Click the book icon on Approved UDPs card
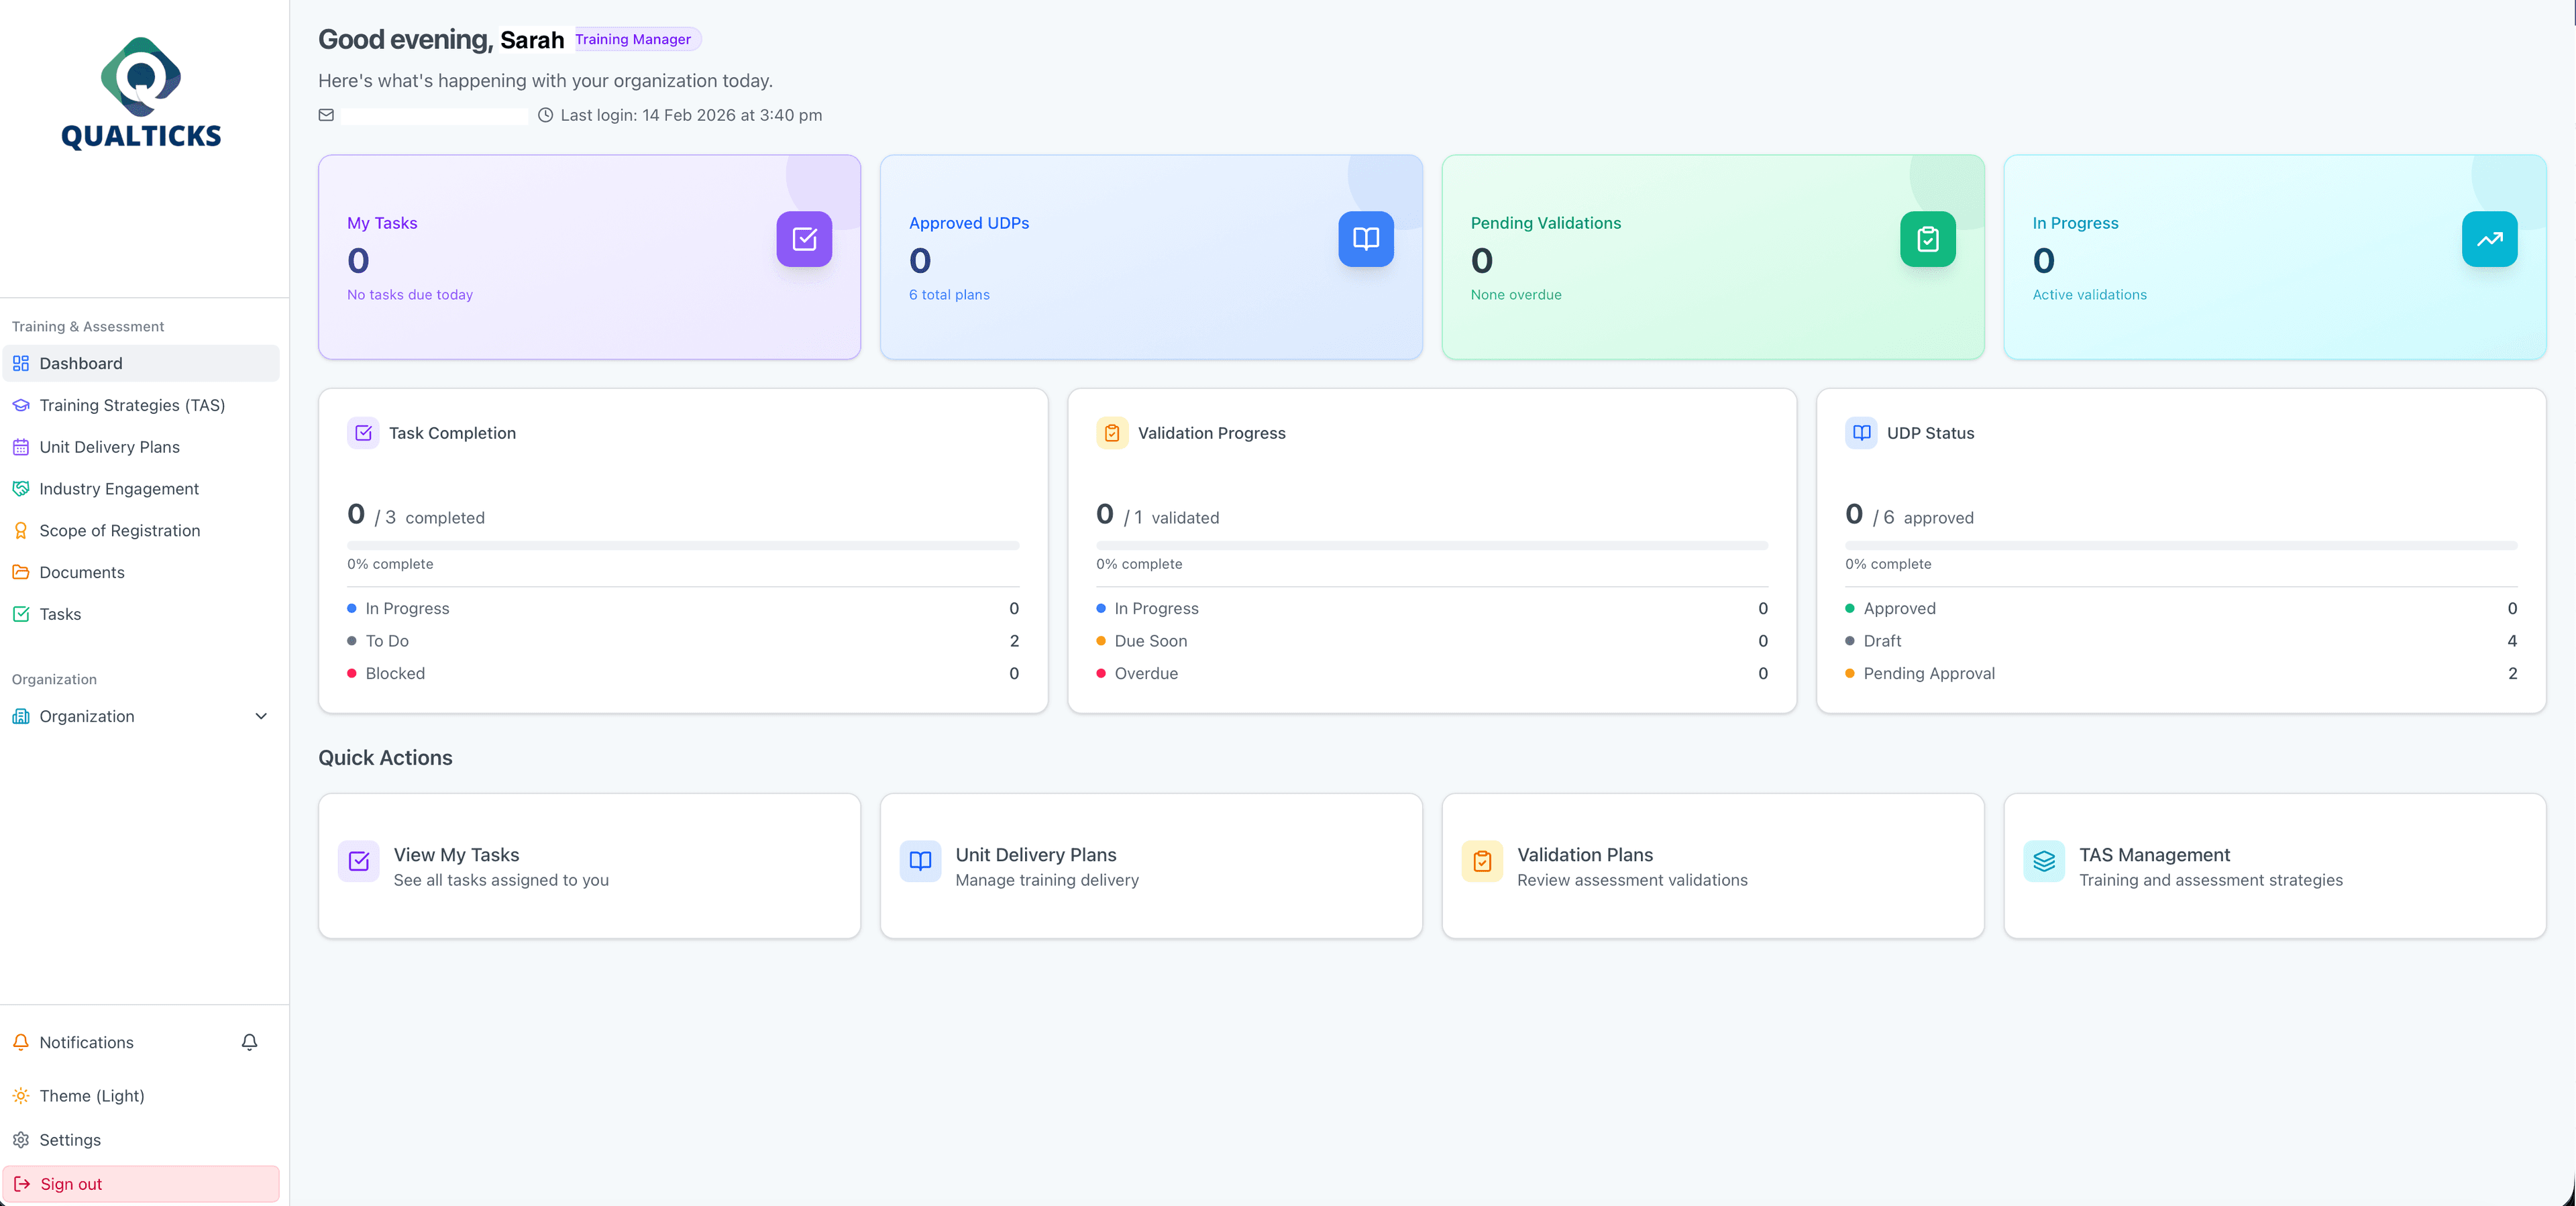This screenshot has width=2576, height=1206. (x=1365, y=239)
